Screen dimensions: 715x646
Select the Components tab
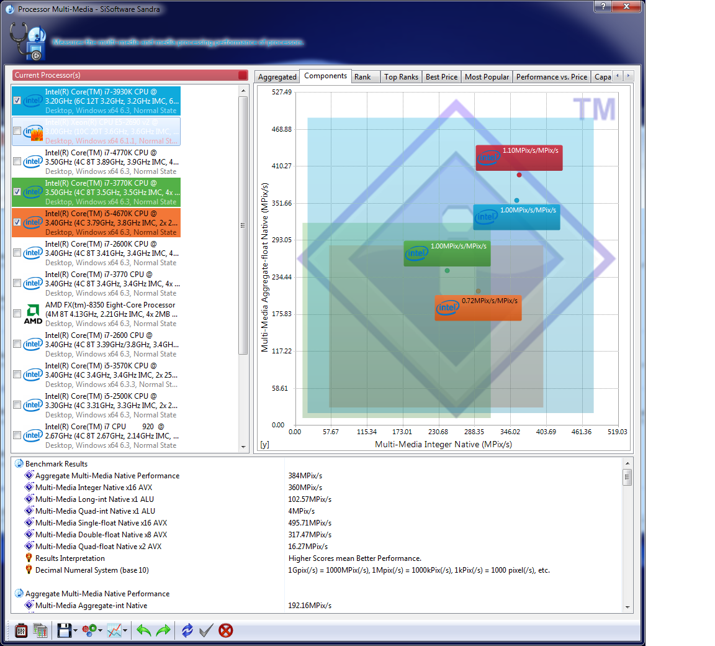click(326, 76)
